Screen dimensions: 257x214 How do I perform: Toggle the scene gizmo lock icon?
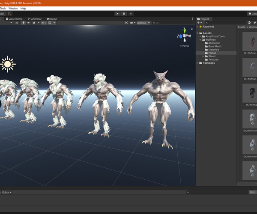tap(192, 29)
